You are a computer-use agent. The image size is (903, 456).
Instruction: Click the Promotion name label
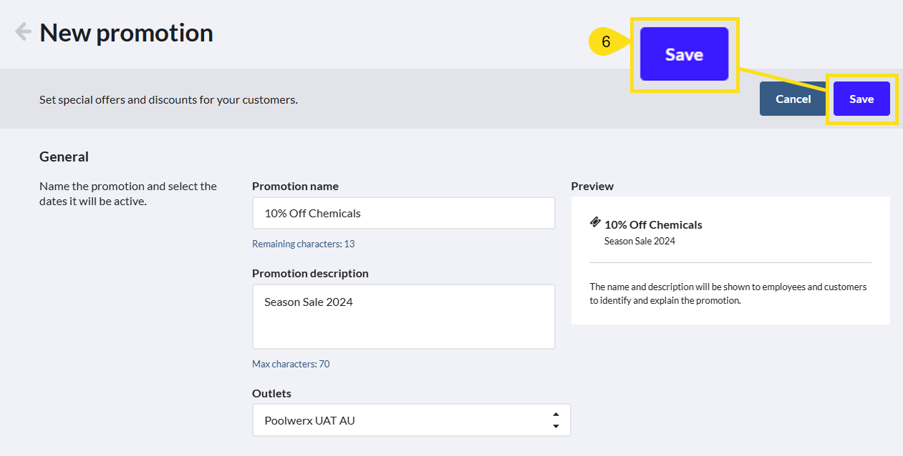(295, 186)
